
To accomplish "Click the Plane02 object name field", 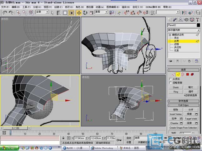I will 181,25.
